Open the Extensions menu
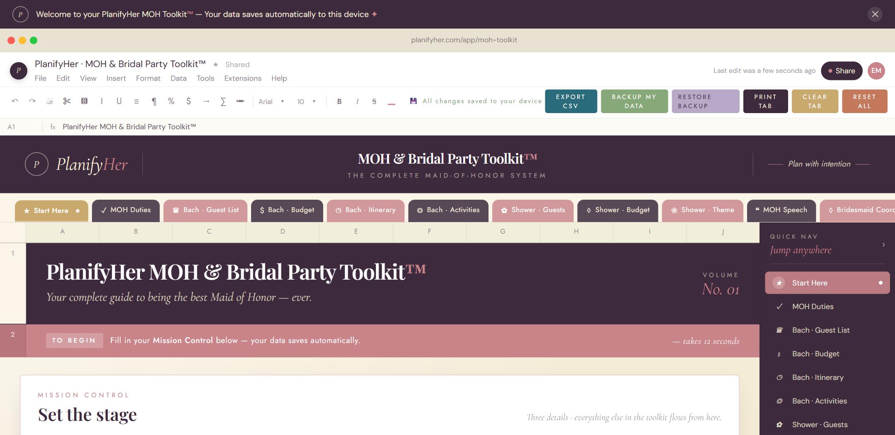Viewport: 895px width, 435px height. (243, 78)
